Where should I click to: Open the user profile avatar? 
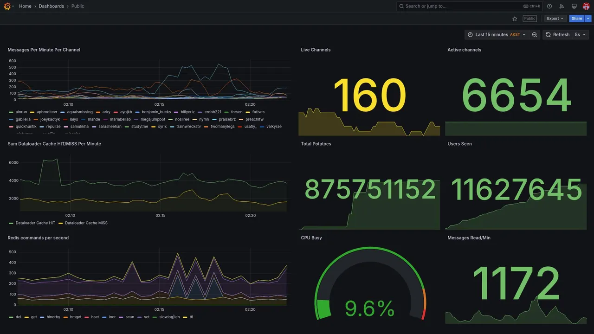click(586, 6)
